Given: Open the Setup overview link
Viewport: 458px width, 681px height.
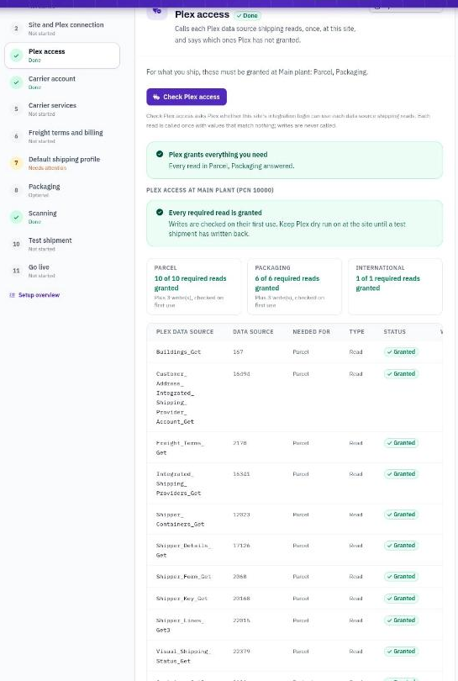Looking at the screenshot, I should (34, 295).
